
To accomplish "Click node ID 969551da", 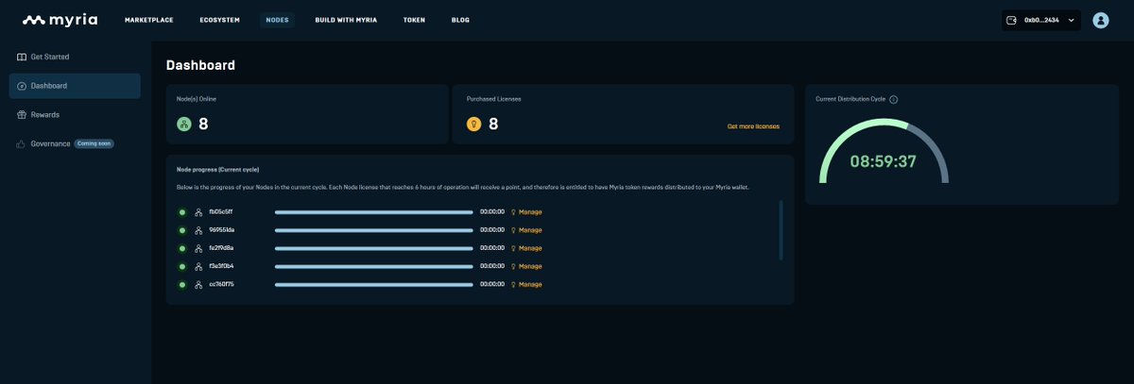I will click(222, 230).
